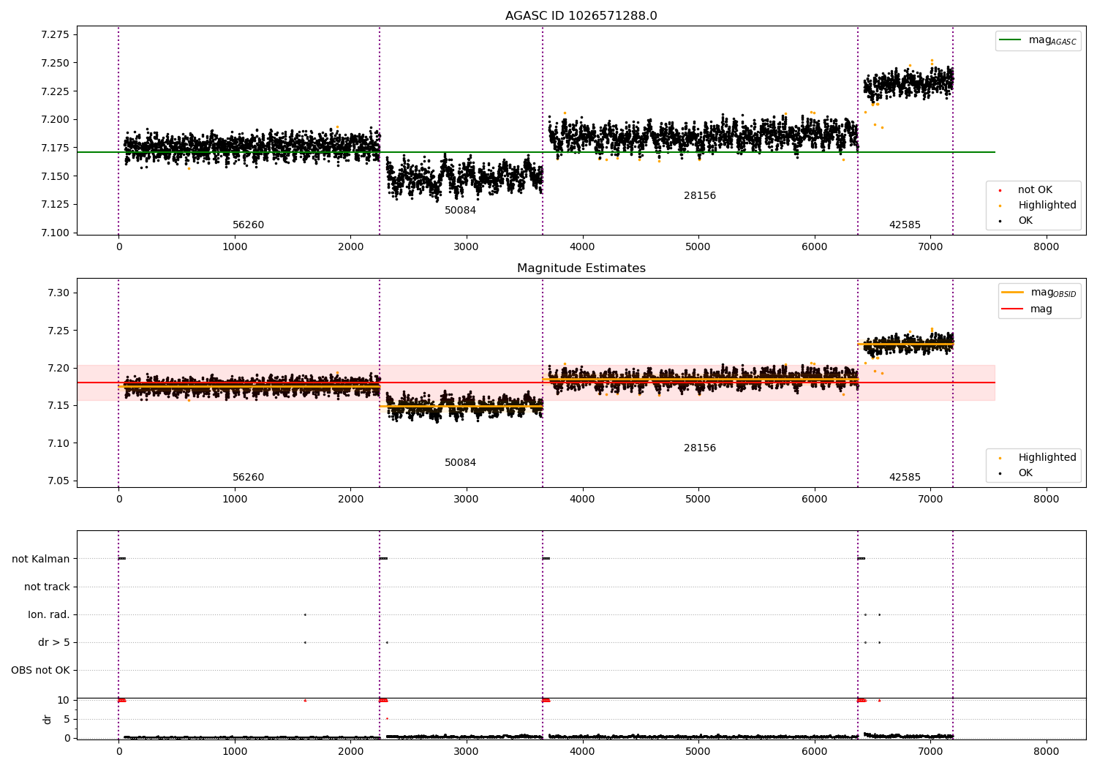Click the 7.275 y-axis tick label
The height and width of the screenshot is (768, 1097).
(55, 35)
